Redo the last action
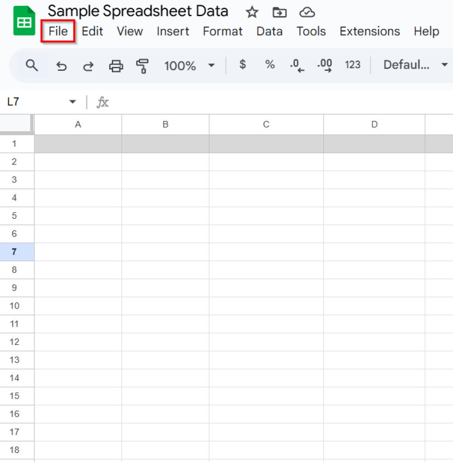 tap(88, 65)
